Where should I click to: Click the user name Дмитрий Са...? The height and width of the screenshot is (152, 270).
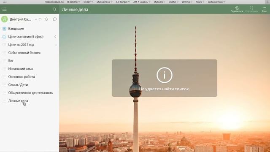coord(21,19)
